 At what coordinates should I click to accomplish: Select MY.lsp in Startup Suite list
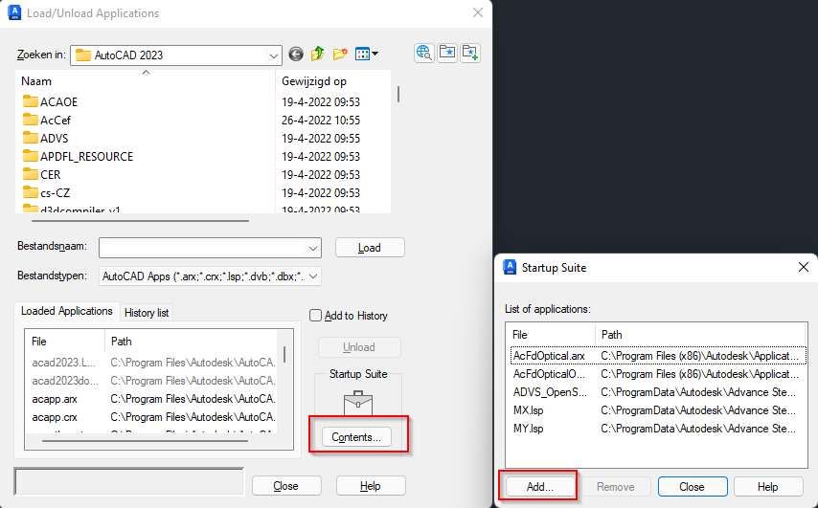[658, 429]
